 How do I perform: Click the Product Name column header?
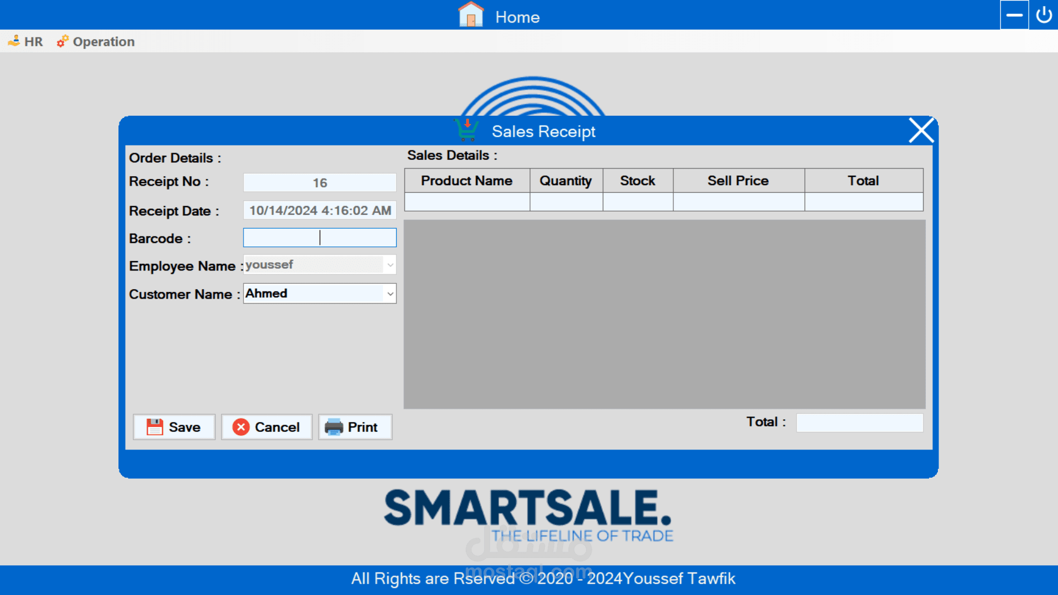[466, 181]
